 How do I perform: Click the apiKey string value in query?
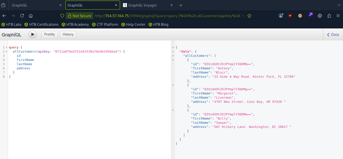coord(86,51)
